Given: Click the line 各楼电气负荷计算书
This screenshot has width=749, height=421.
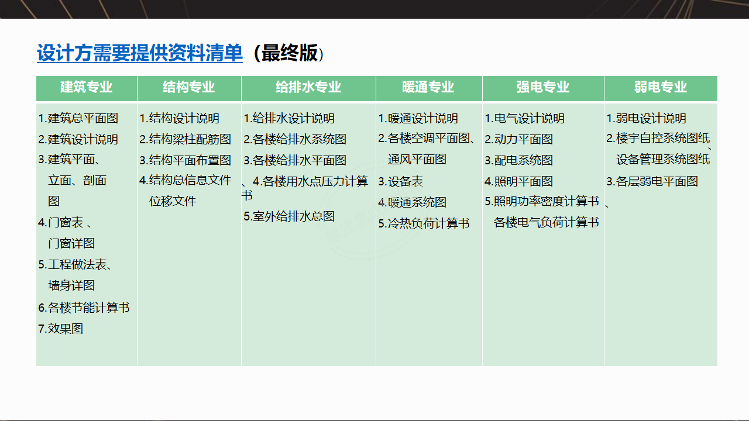Looking at the screenshot, I should pos(547,222).
